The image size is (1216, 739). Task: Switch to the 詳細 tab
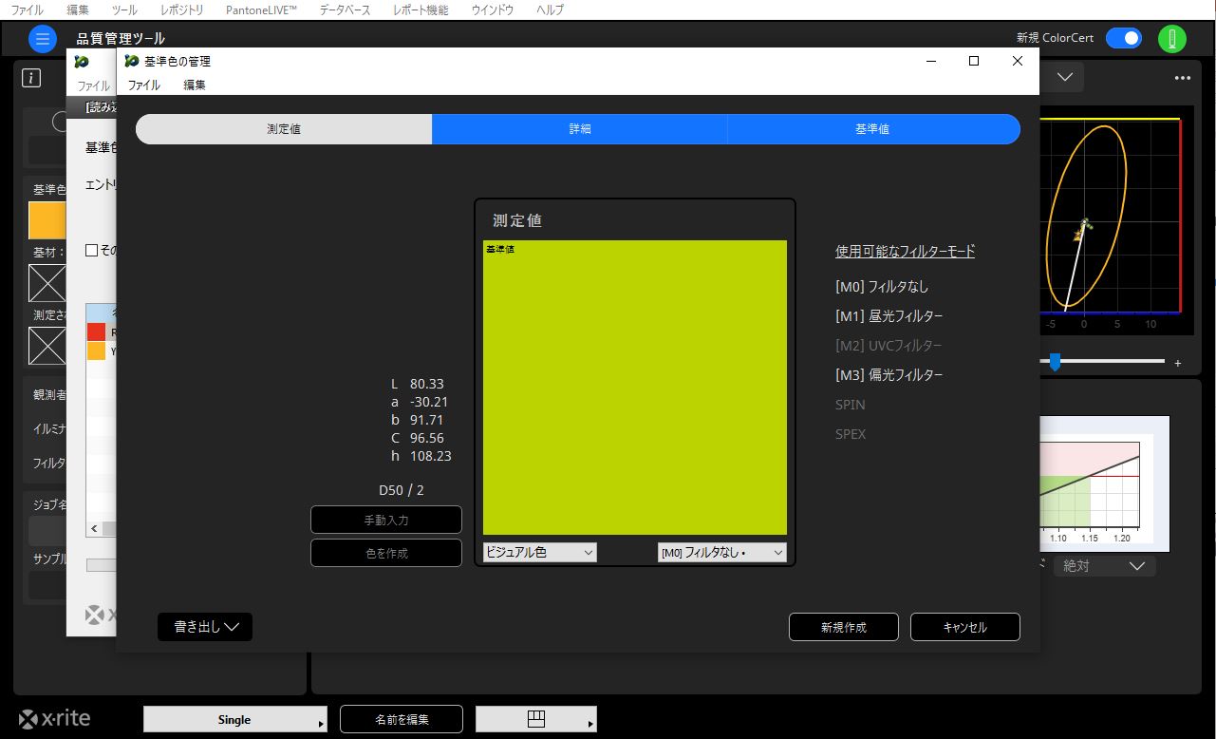click(x=579, y=129)
